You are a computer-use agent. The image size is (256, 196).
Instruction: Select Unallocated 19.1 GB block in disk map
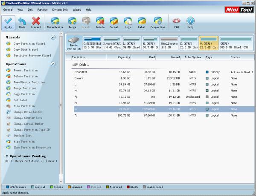point(169,43)
